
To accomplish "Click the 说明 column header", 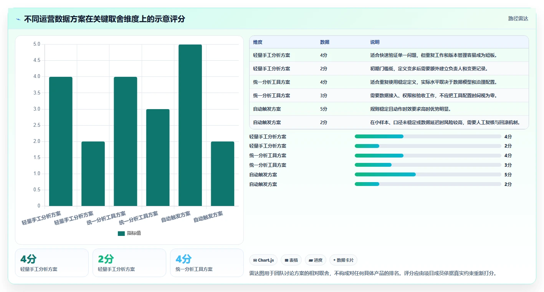I will (x=375, y=42).
